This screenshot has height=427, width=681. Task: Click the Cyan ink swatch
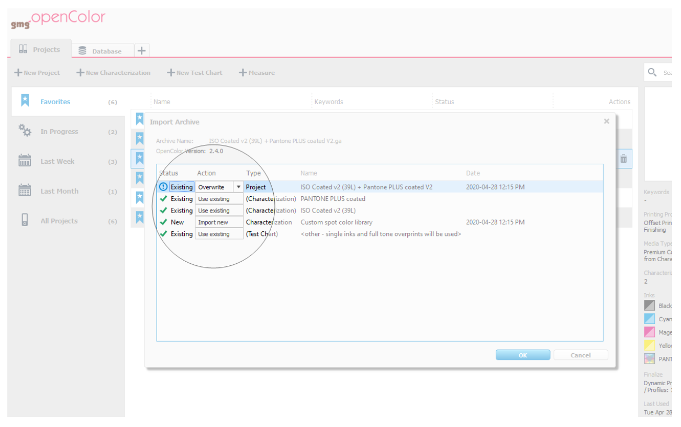coord(650,319)
